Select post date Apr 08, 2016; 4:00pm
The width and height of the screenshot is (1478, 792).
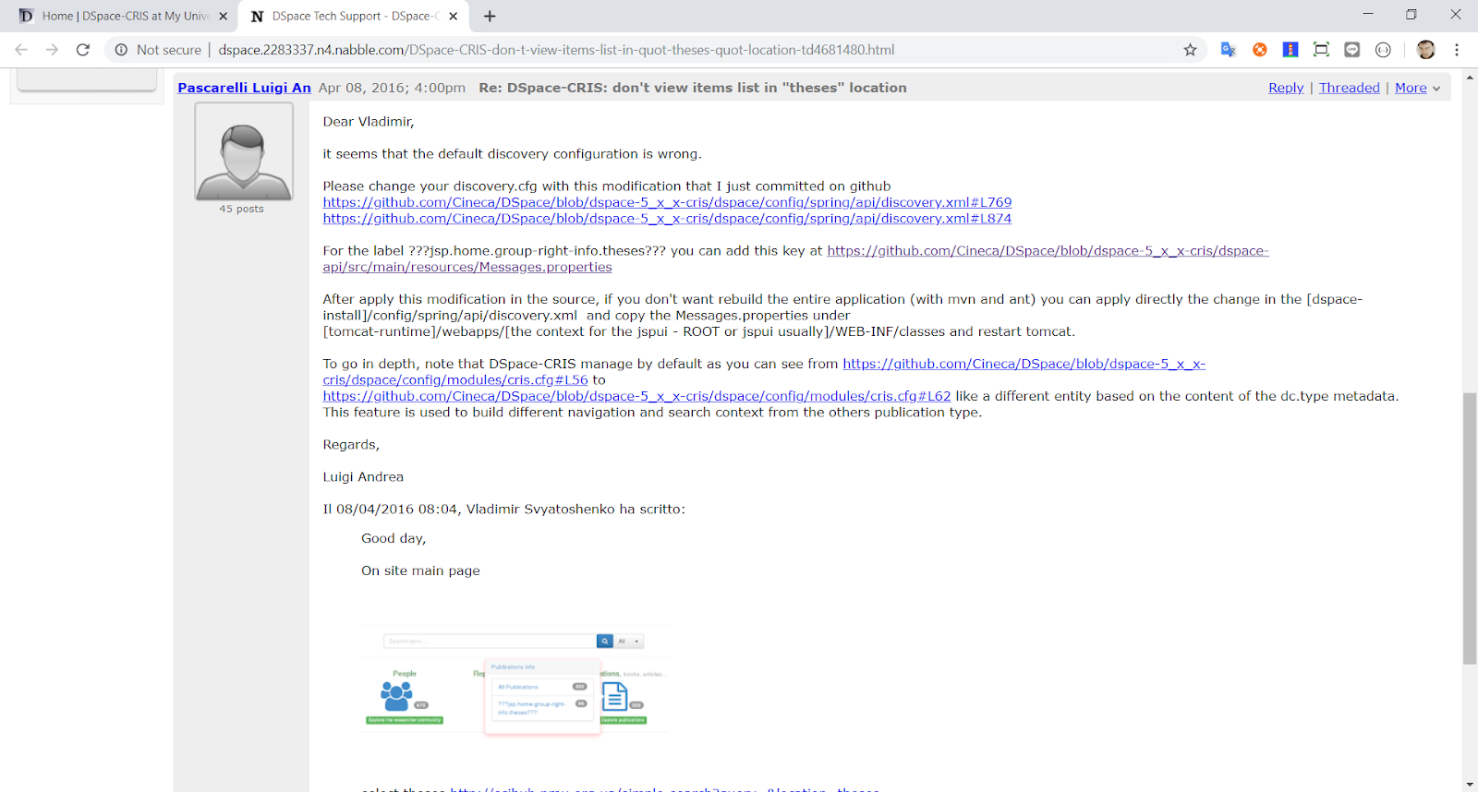click(x=392, y=88)
